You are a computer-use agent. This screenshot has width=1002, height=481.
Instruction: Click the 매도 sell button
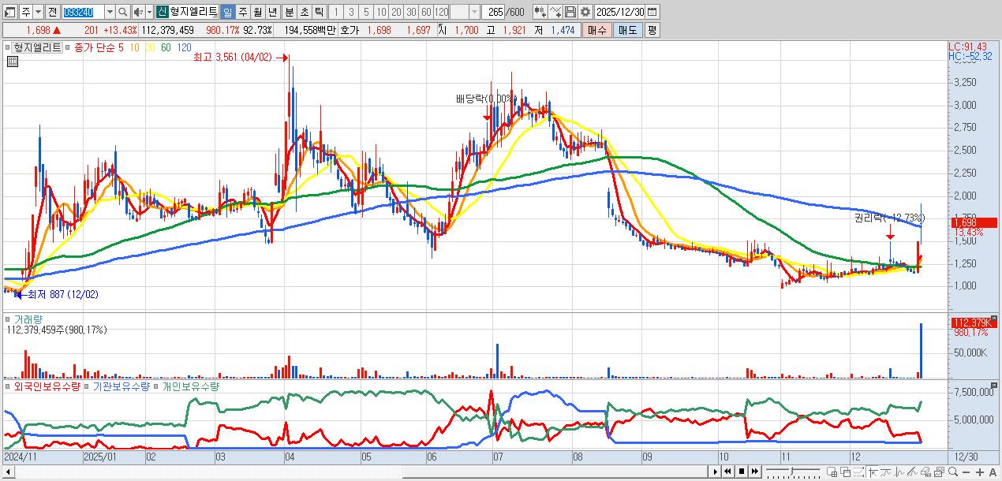tap(628, 30)
